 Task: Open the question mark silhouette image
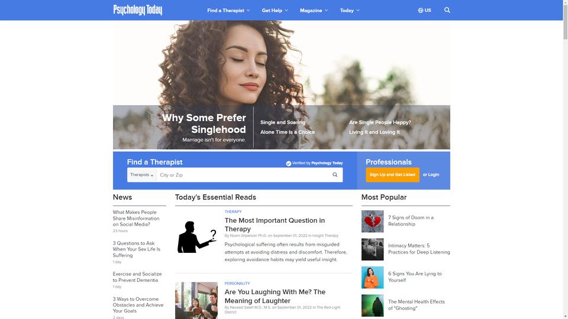pos(196,237)
